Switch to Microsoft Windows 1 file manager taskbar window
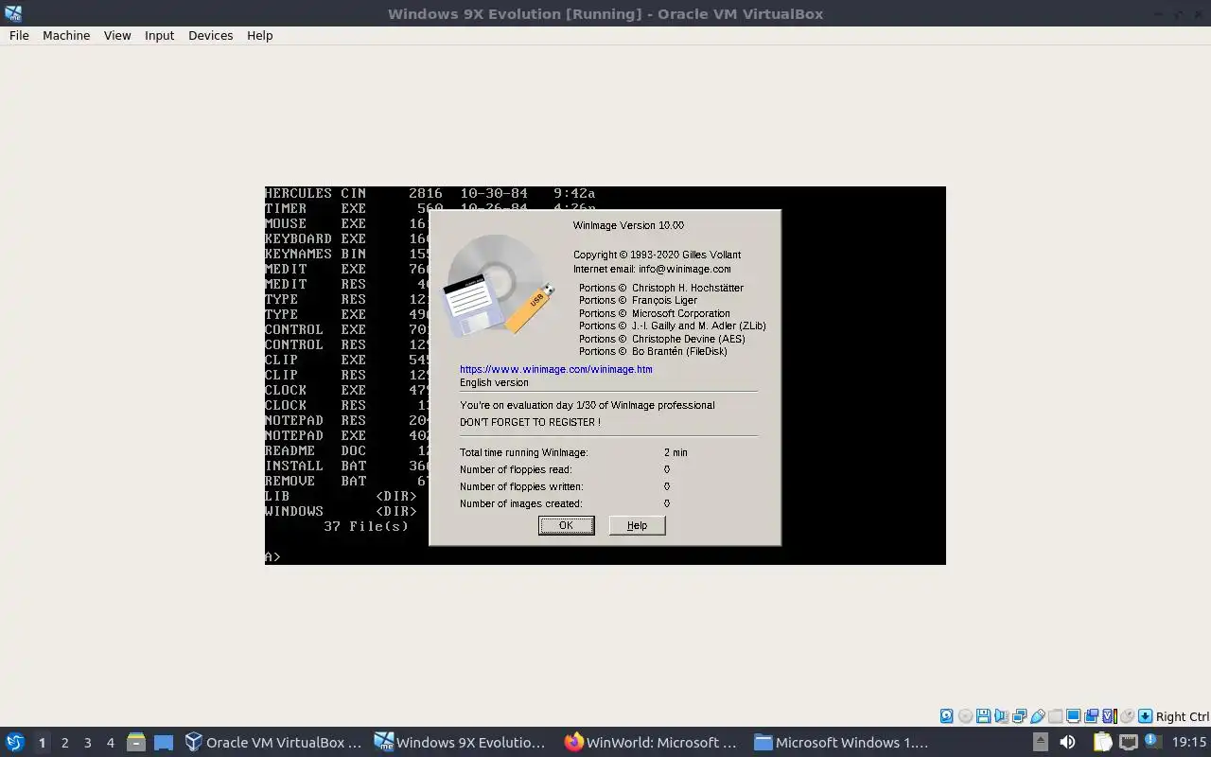The image size is (1211, 757). pyautogui.click(x=840, y=742)
